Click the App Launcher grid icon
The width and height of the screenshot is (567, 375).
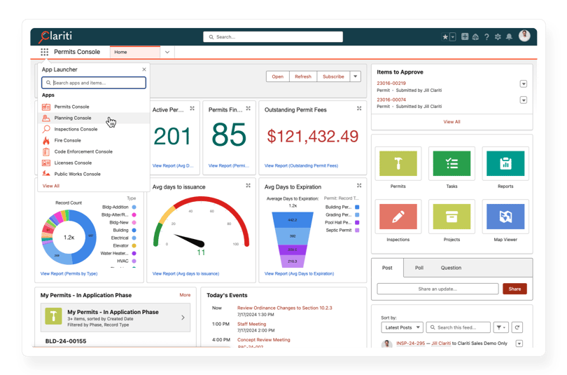pyautogui.click(x=45, y=52)
